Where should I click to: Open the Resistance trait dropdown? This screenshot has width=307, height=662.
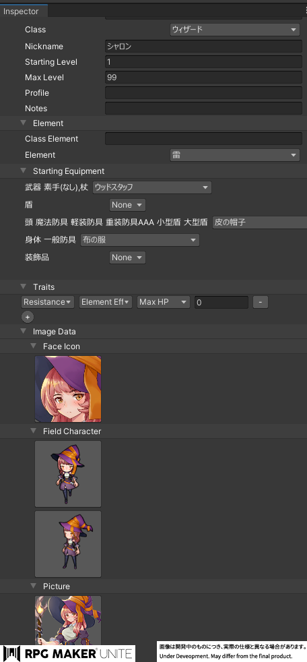48,302
